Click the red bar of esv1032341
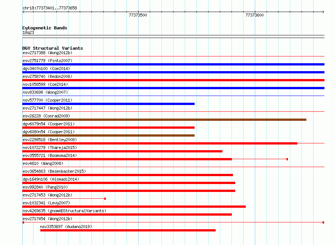The width and height of the screenshot is (335, 245). pyautogui.click(x=134, y=207)
